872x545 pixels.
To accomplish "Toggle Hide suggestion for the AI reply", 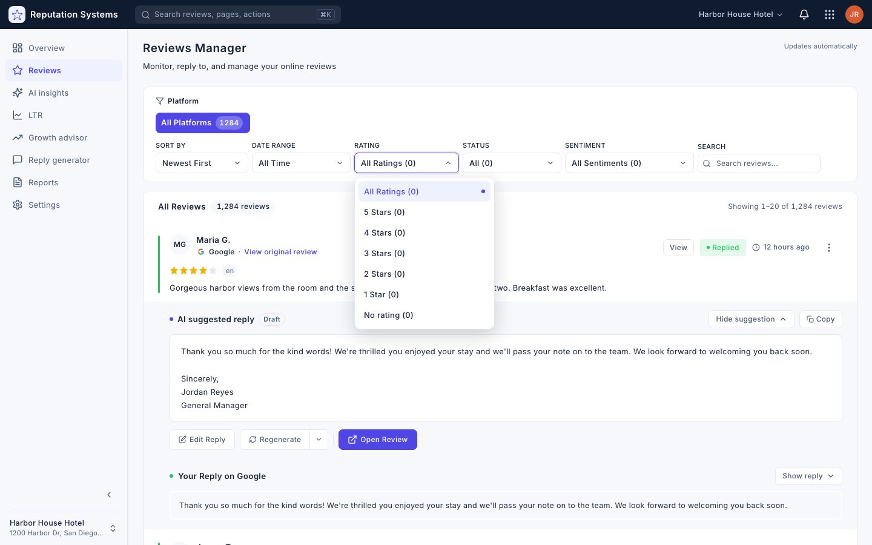I will pos(751,319).
